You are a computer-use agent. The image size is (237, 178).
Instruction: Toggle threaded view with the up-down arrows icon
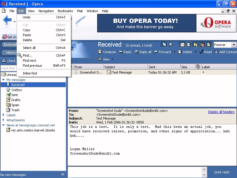pos(164,44)
